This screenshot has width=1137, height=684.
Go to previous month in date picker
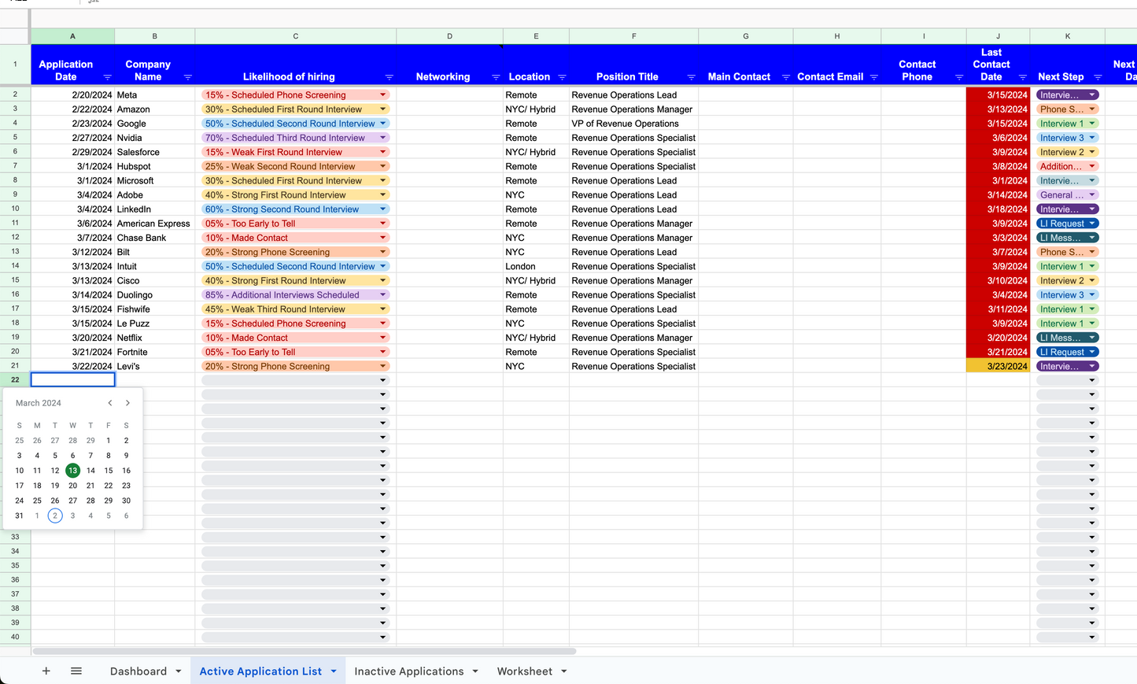pyautogui.click(x=110, y=403)
